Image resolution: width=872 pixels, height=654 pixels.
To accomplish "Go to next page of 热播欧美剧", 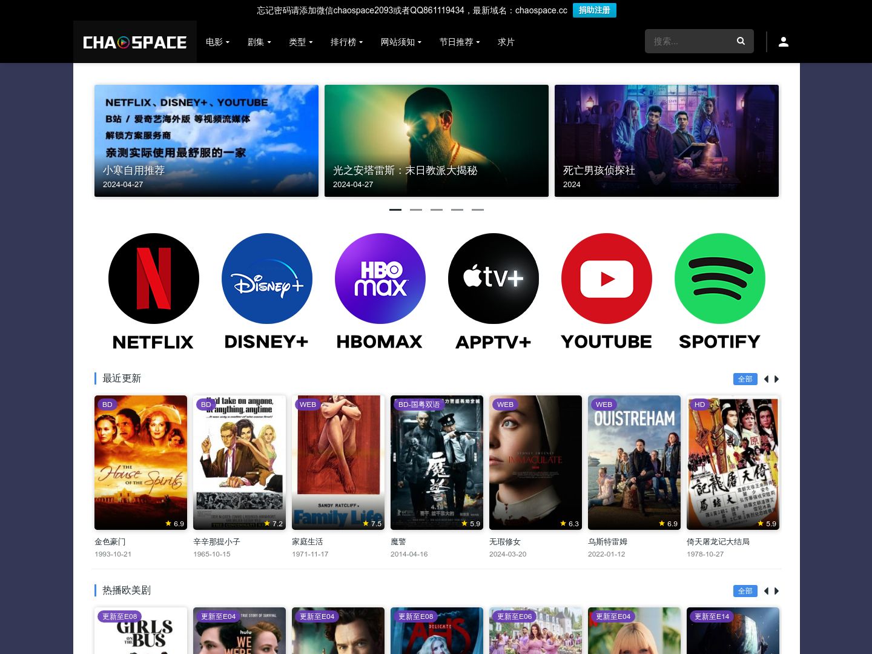I will click(777, 591).
